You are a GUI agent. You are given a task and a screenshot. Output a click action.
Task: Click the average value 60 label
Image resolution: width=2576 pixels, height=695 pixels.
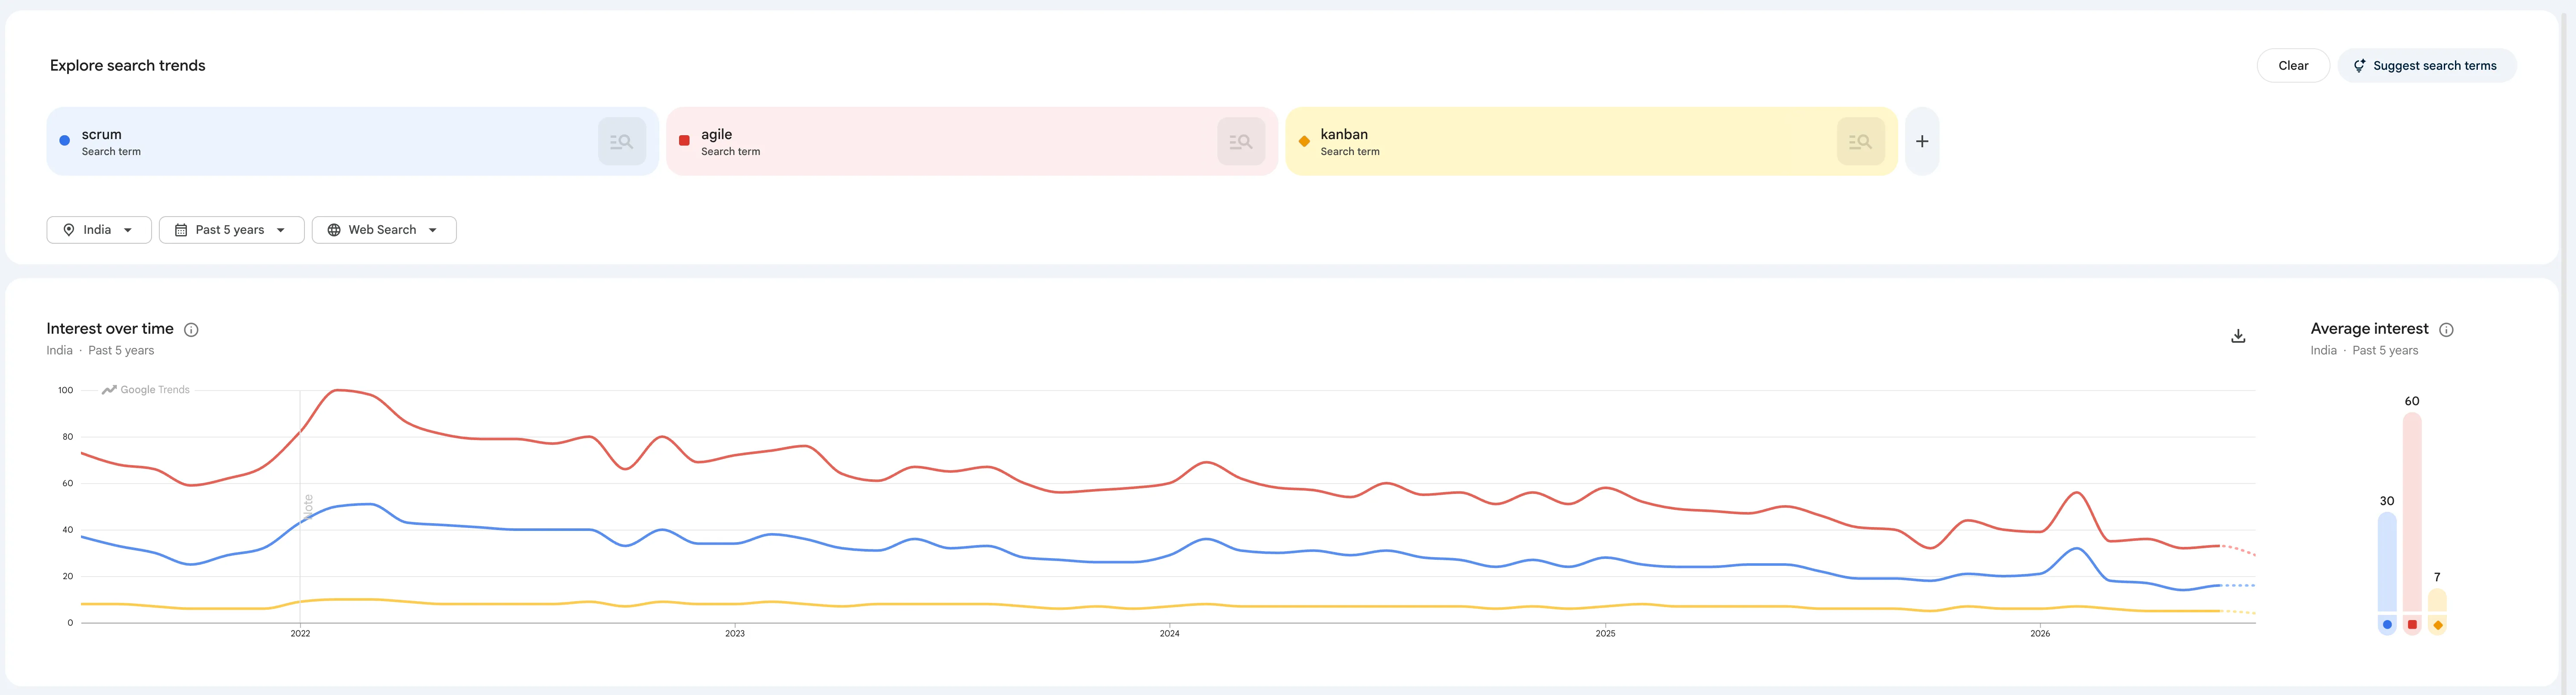click(x=2411, y=401)
